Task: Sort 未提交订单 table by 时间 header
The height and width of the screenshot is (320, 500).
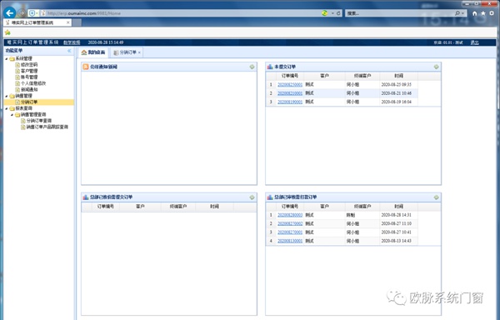Action: point(398,76)
